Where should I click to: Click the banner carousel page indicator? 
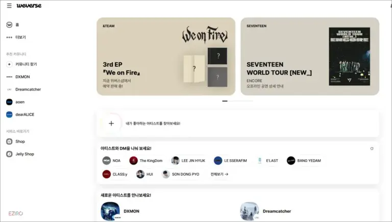(237, 101)
